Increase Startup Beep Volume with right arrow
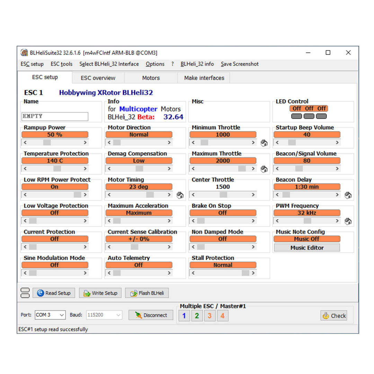This screenshot has width=374, height=374. (x=337, y=142)
